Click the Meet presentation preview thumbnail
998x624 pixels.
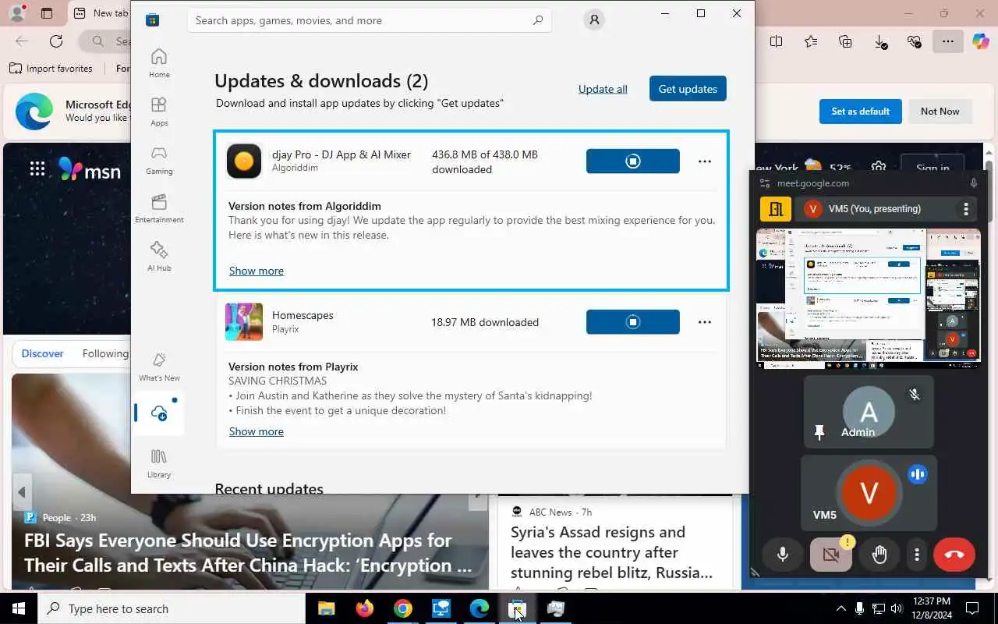[868, 298]
